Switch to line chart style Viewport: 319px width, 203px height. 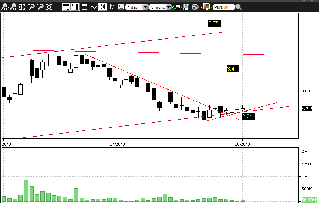coord(94,7)
